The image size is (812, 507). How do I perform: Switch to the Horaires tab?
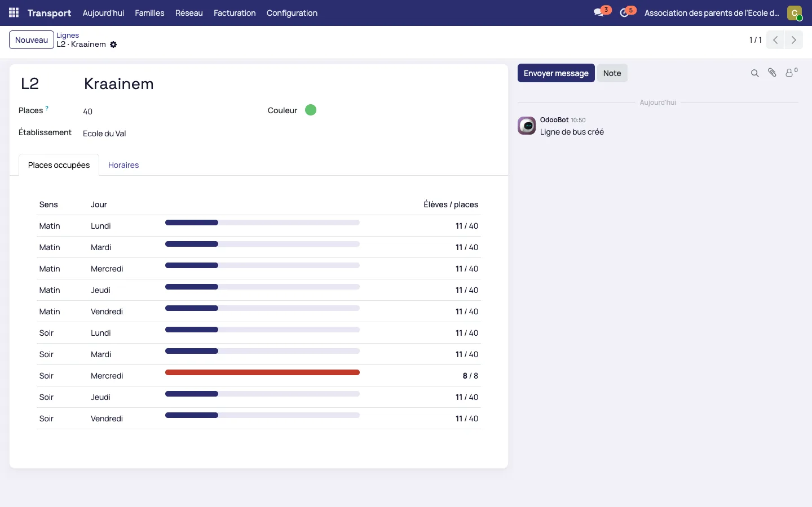click(x=123, y=165)
